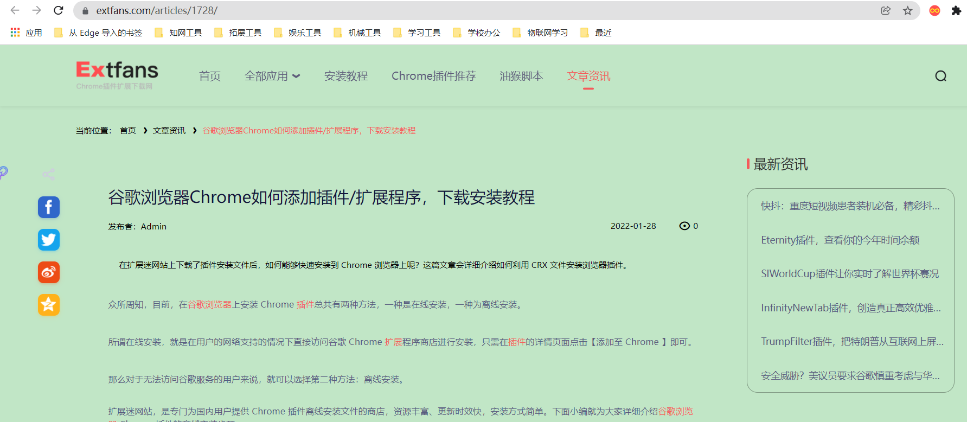
Task: Click the 发布者: Admin text
Action: click(x=137, y=226)
